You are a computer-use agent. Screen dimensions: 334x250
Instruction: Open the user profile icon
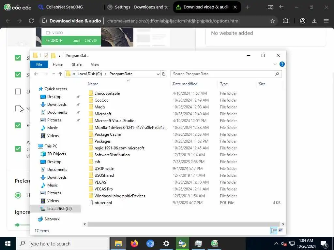[303, 21]
